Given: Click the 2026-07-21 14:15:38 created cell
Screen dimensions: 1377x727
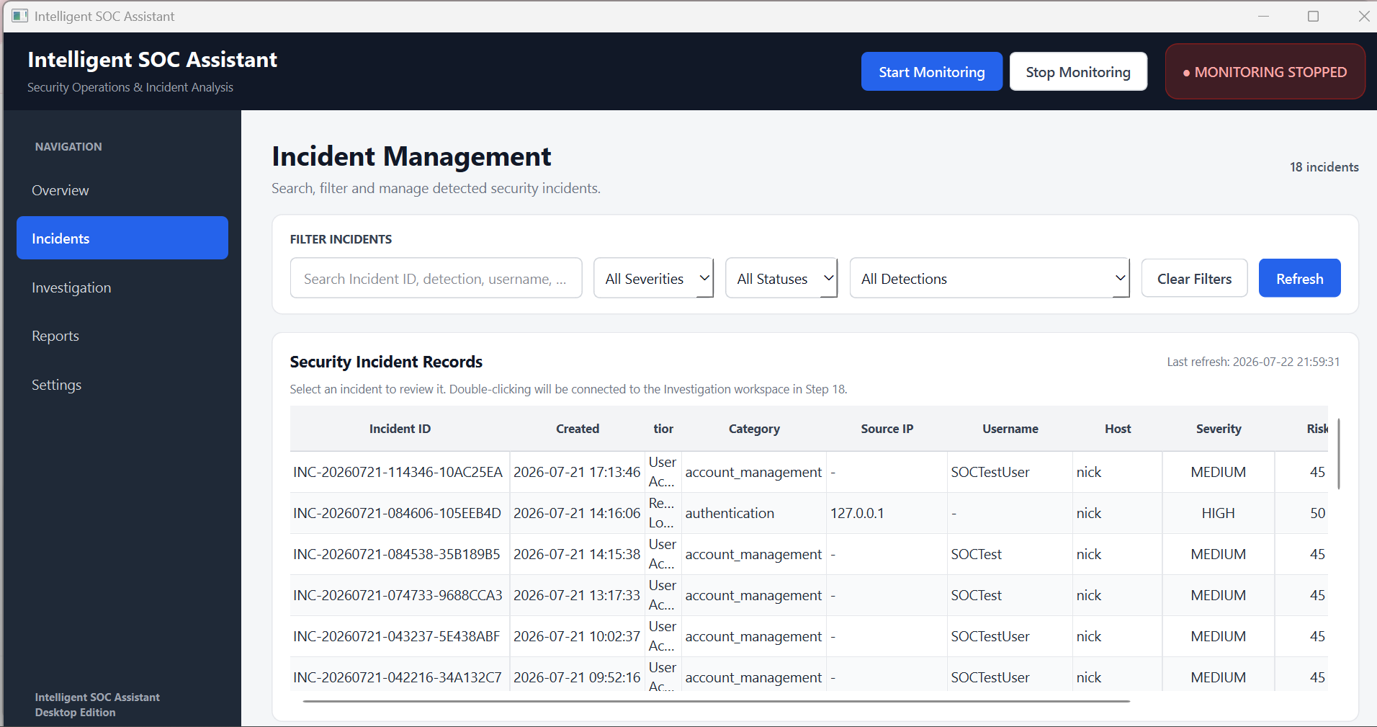Looking at the screenshot, I should coord(577,554).
